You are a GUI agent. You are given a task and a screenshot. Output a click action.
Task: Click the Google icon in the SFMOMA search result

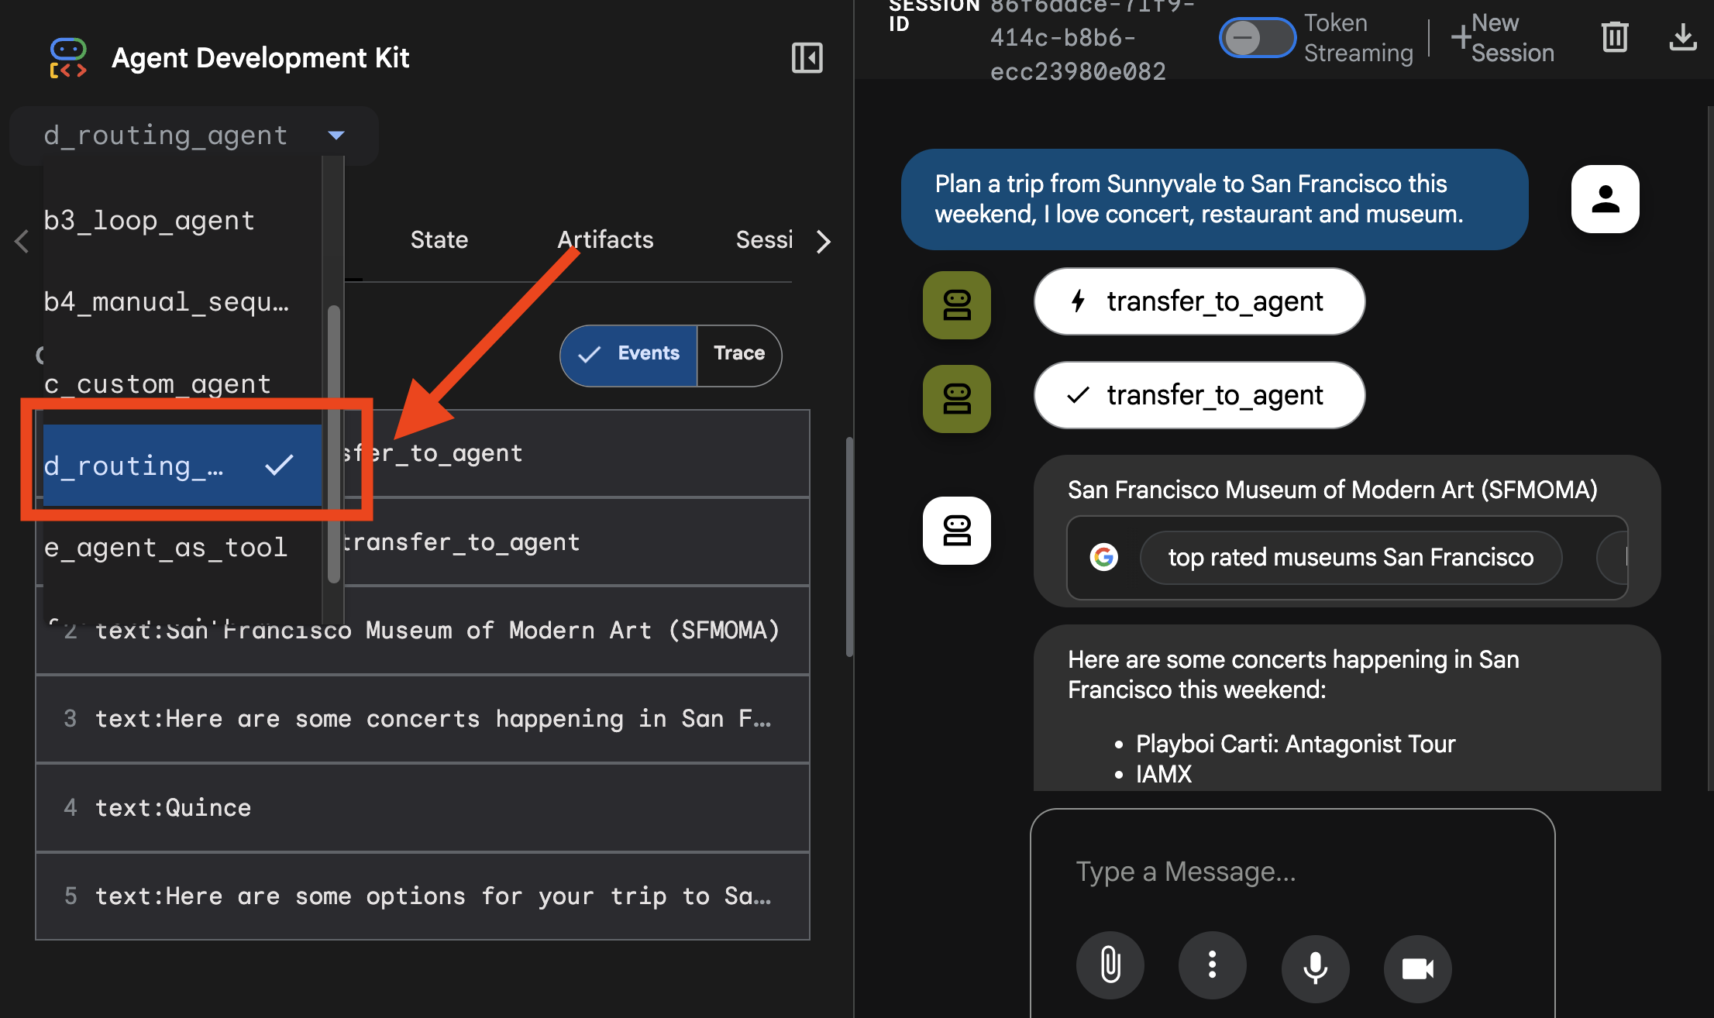(x=1104, y=557)
